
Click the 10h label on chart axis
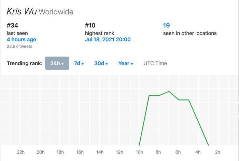coord(139,152)
